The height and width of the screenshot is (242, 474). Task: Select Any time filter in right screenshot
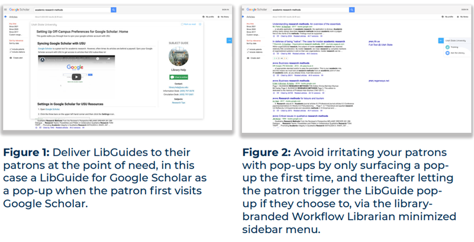250,24
